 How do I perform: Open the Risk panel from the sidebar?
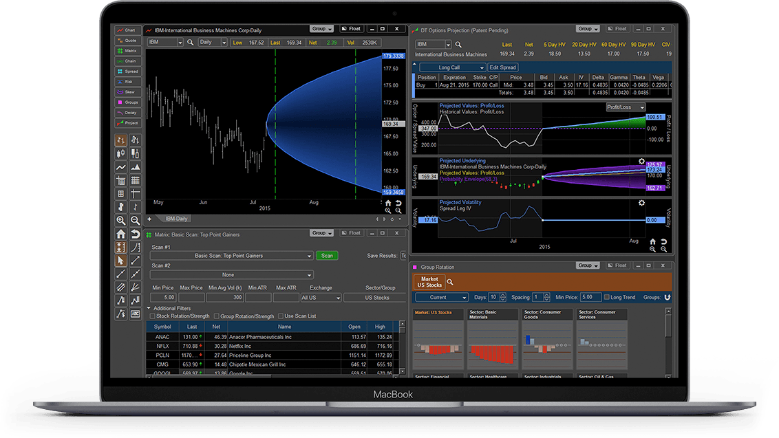coord(128,82)
